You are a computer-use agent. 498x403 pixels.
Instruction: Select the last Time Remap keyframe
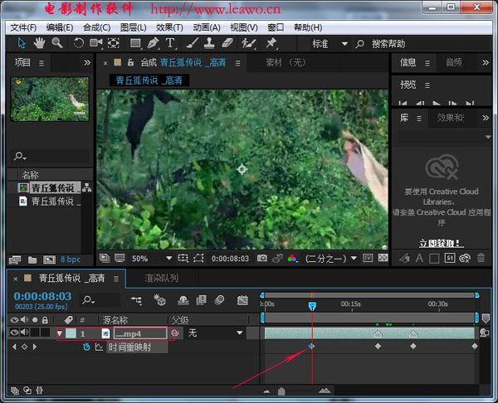(475, 346)
